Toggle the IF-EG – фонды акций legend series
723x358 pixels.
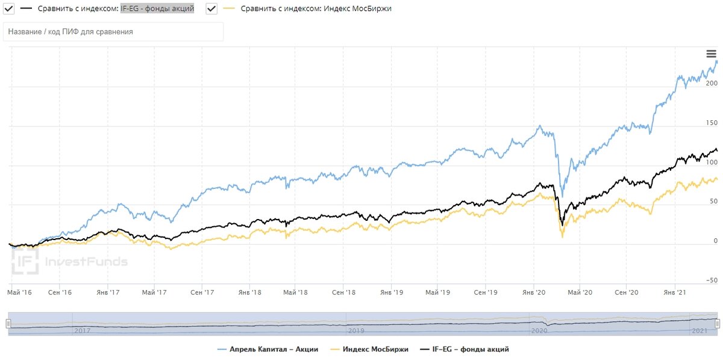coord(464,349)
